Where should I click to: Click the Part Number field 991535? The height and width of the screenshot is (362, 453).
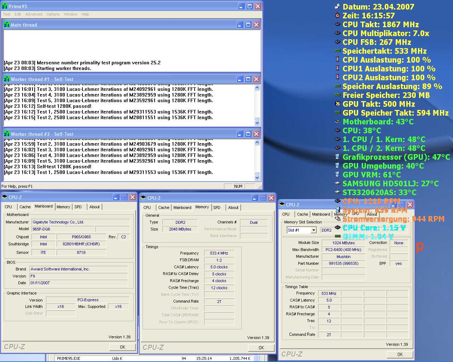(x=344, y=263)
